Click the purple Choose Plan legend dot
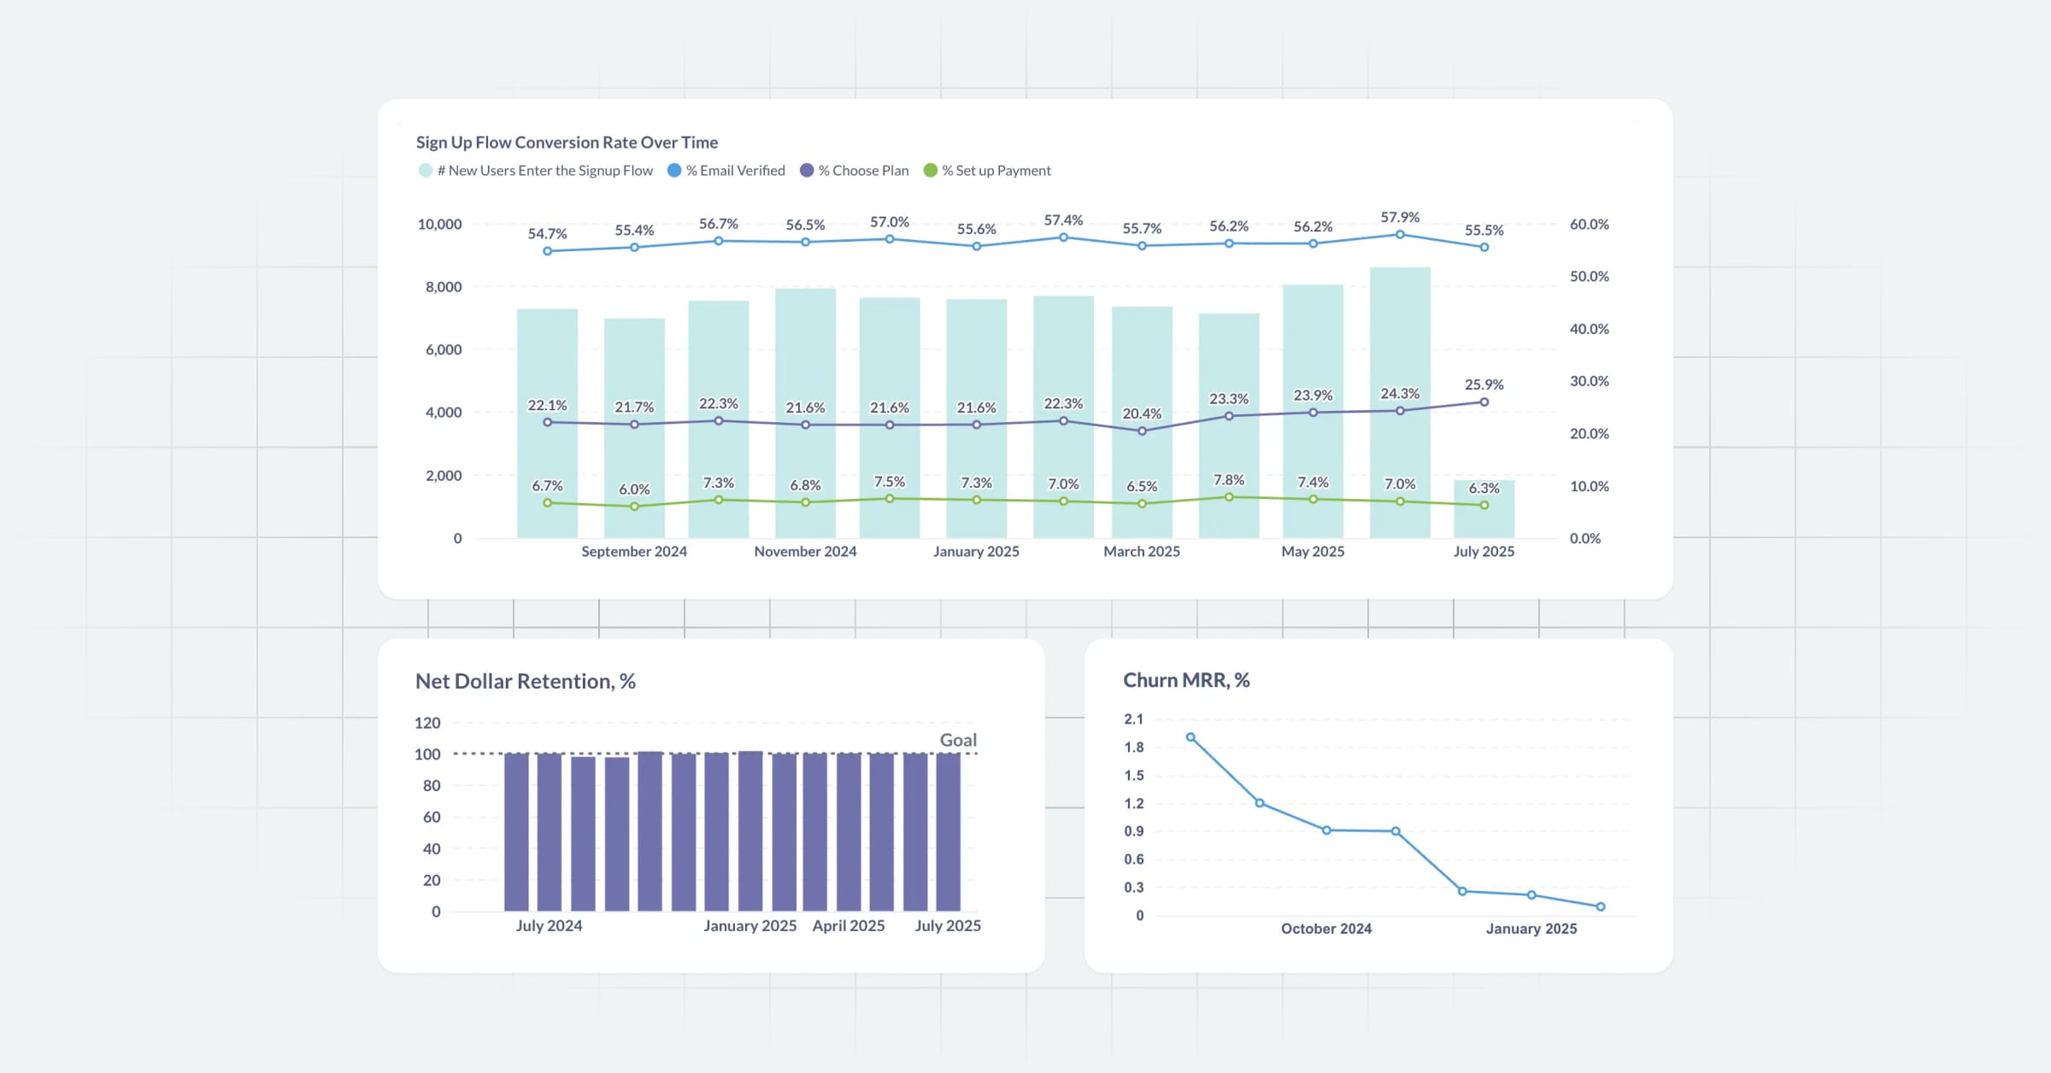The image size is (2051, 1073). (x=807, y=171)
